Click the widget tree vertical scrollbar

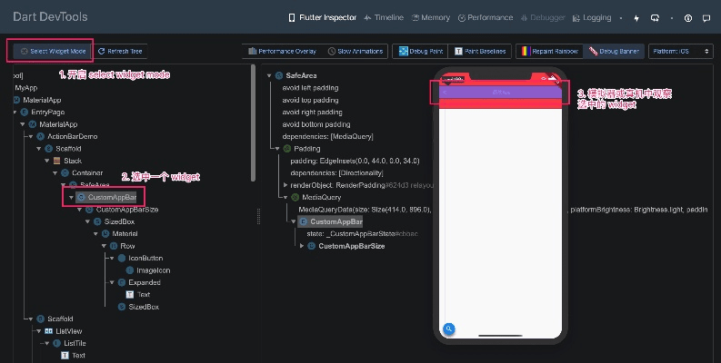point(253,136)
